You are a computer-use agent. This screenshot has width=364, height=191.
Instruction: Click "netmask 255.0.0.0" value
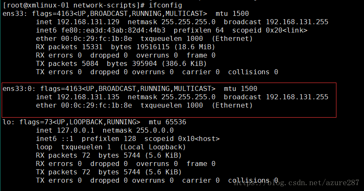[138, 130]
